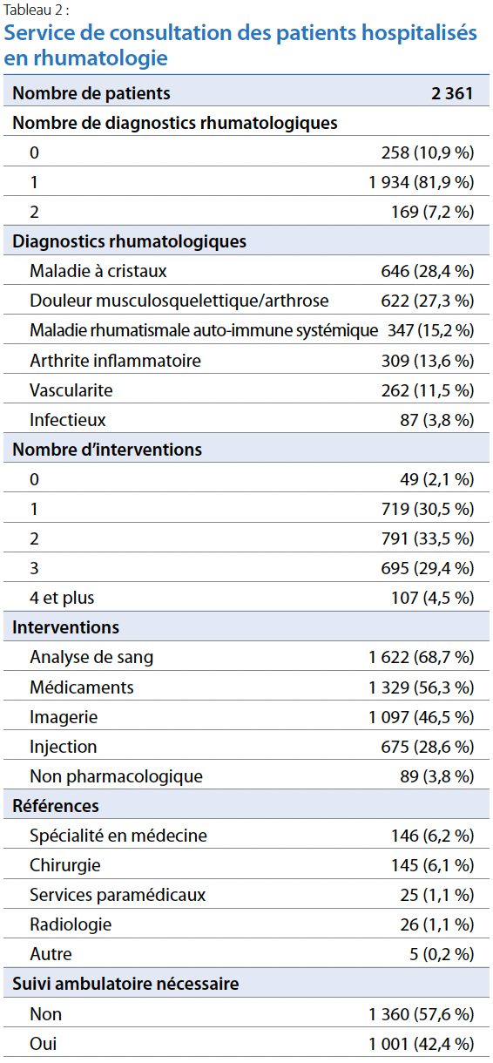
Task: Select the value 2 361
Action: [x=452, y=93]
